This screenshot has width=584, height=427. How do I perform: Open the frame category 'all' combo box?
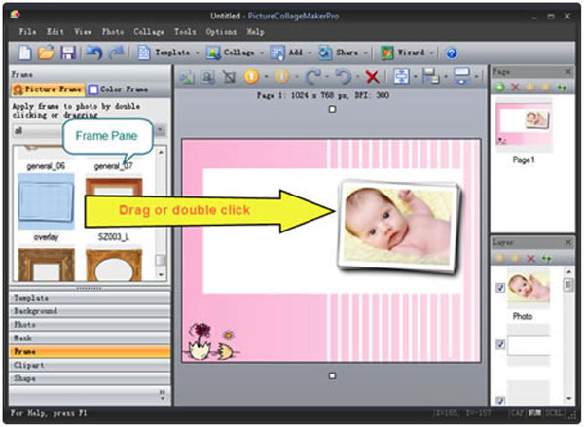[88, 129]
